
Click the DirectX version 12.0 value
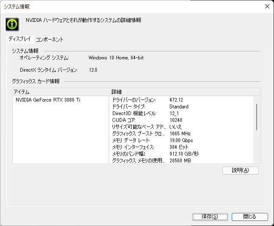coord(93,70)
